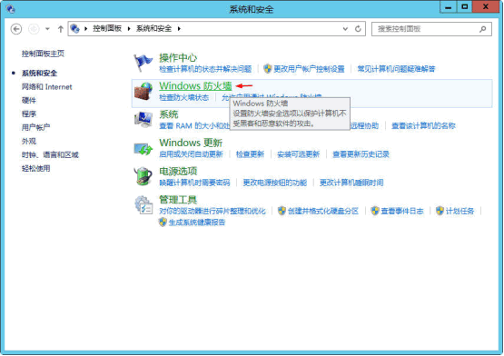The height and width of the screenshot is (356, 504).
Task: Click 查看 RAM 的大小 link
Action: [x=194, y=125]
